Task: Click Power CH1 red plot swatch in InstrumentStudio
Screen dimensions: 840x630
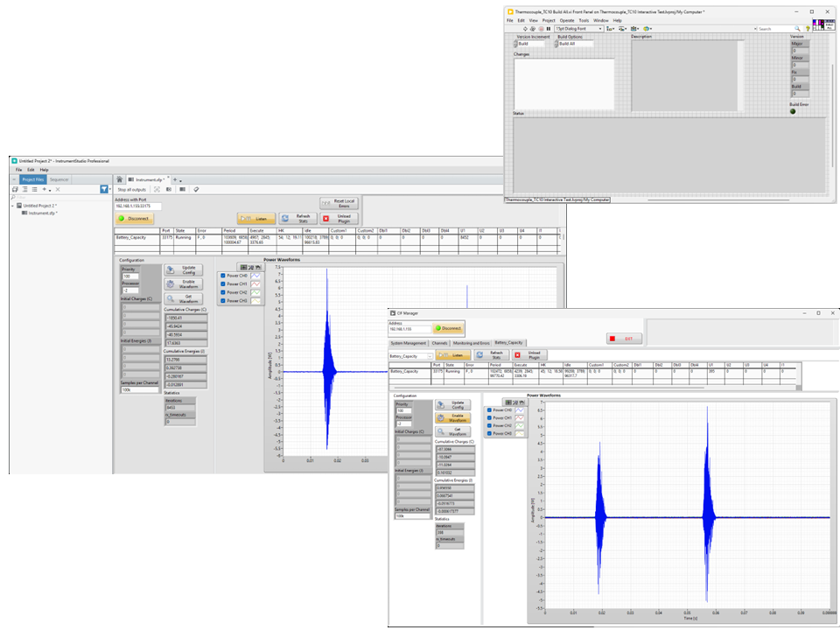Action: [x=255, y=283]
